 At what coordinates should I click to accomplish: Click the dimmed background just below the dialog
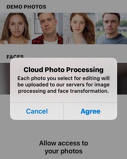63,129
